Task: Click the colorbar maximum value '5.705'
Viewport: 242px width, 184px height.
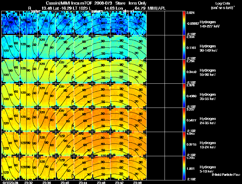Action: coord(191,158)
